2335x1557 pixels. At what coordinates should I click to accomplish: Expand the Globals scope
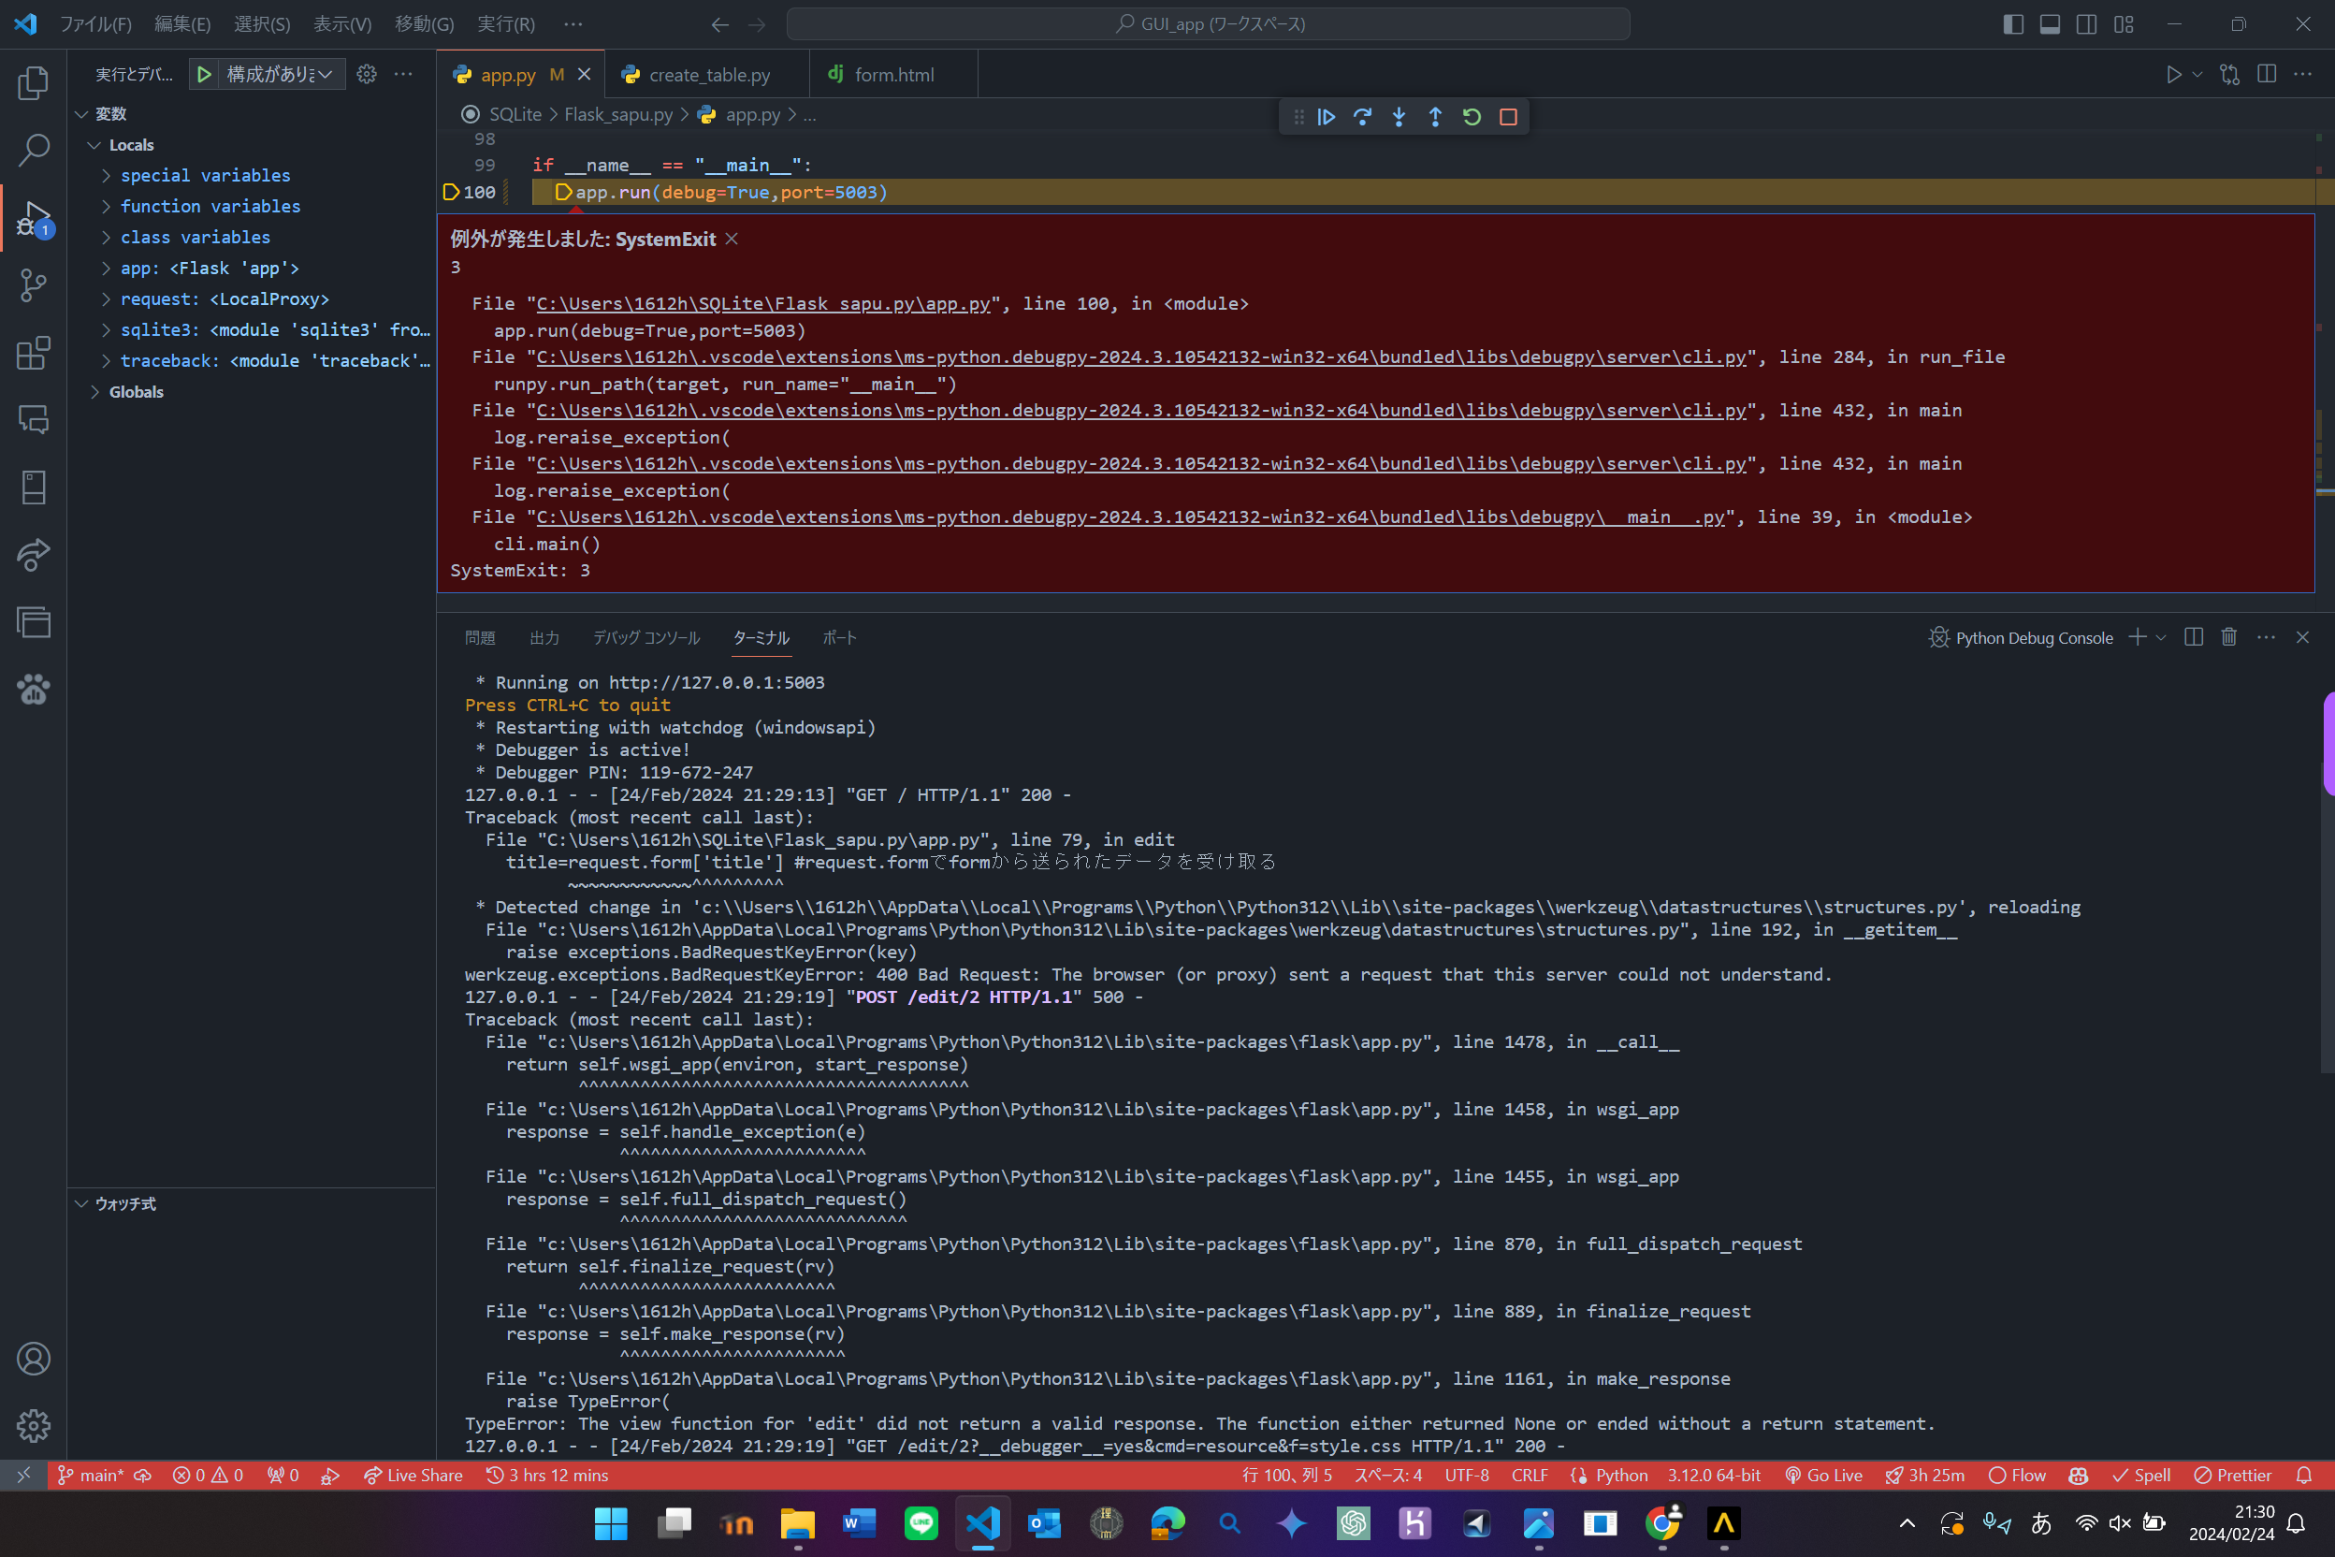[95, 392]
